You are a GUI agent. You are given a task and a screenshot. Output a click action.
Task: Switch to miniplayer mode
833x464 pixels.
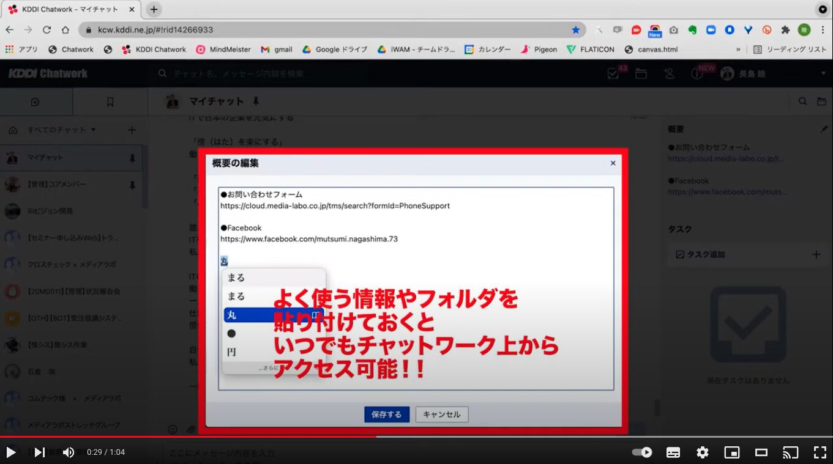732,452
